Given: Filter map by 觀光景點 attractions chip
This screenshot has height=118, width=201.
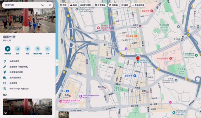Looking at the screenshot, I should (86, 5).
